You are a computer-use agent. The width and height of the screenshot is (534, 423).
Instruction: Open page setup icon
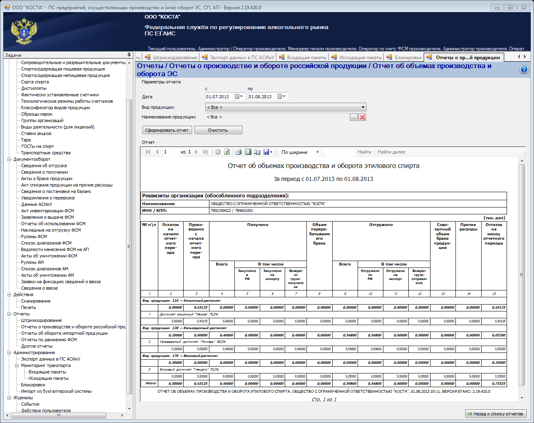point(257,152)
